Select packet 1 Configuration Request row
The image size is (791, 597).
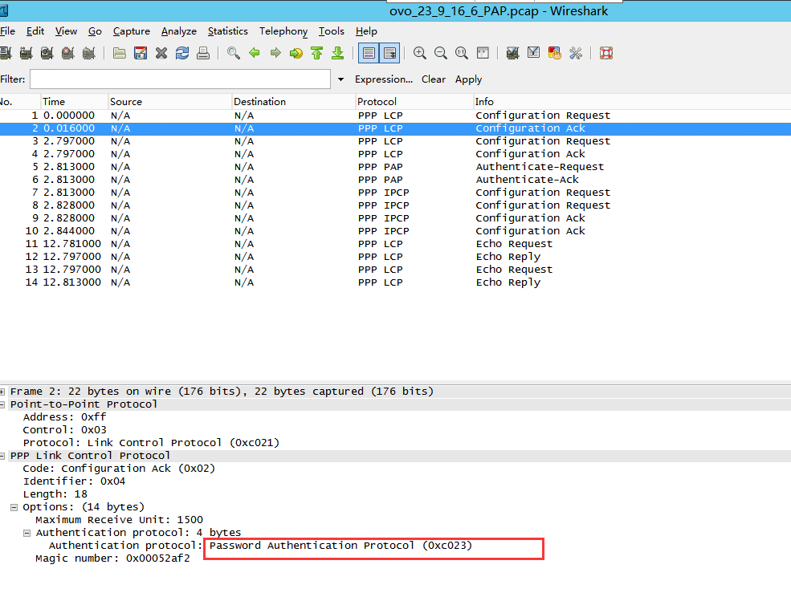pyautogui.click(x=395, y=116)
